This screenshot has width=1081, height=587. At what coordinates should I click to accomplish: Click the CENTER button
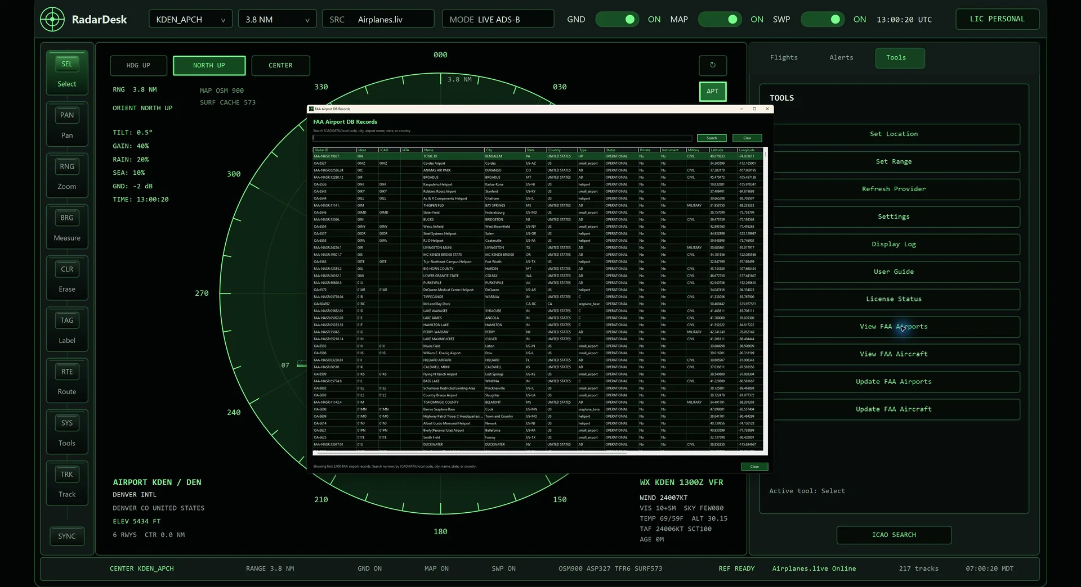click(280, 65)
